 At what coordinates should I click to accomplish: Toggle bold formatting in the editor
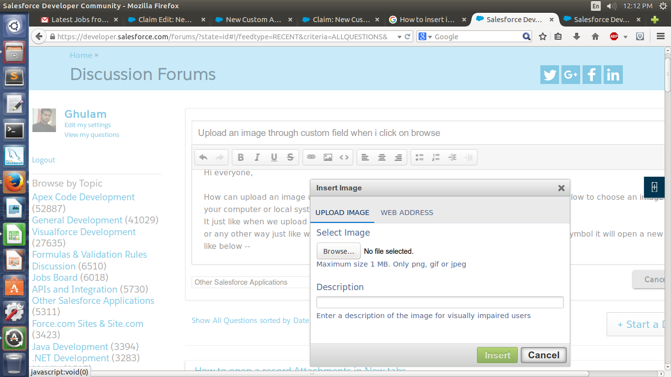coord(241,157)
